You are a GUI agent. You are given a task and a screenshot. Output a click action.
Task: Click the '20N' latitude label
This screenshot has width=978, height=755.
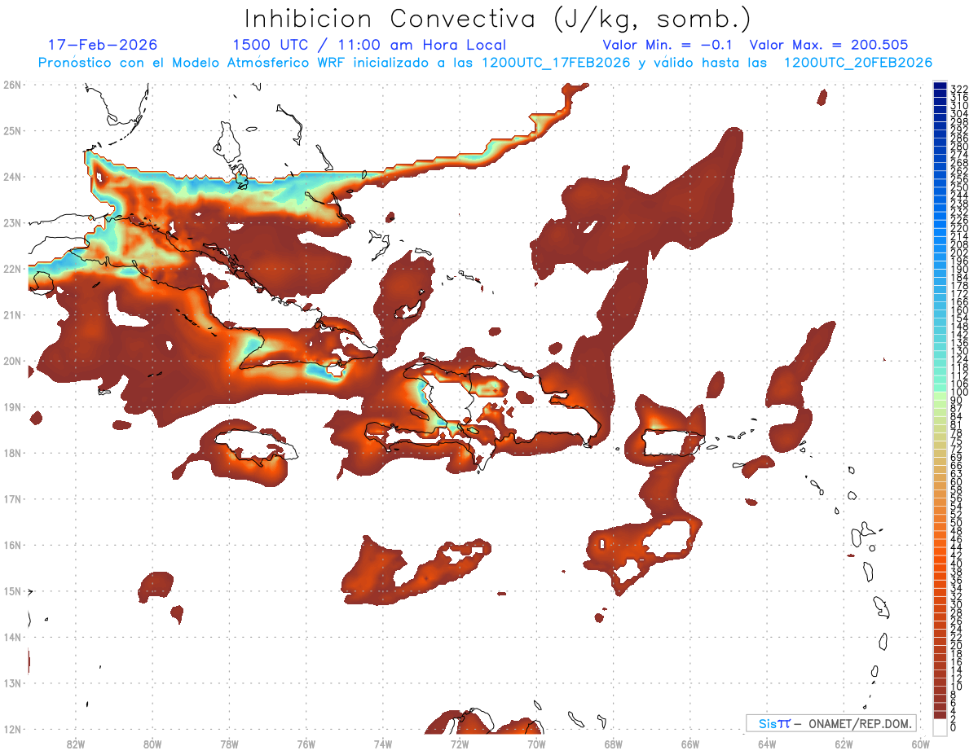[x=11, y=361]
